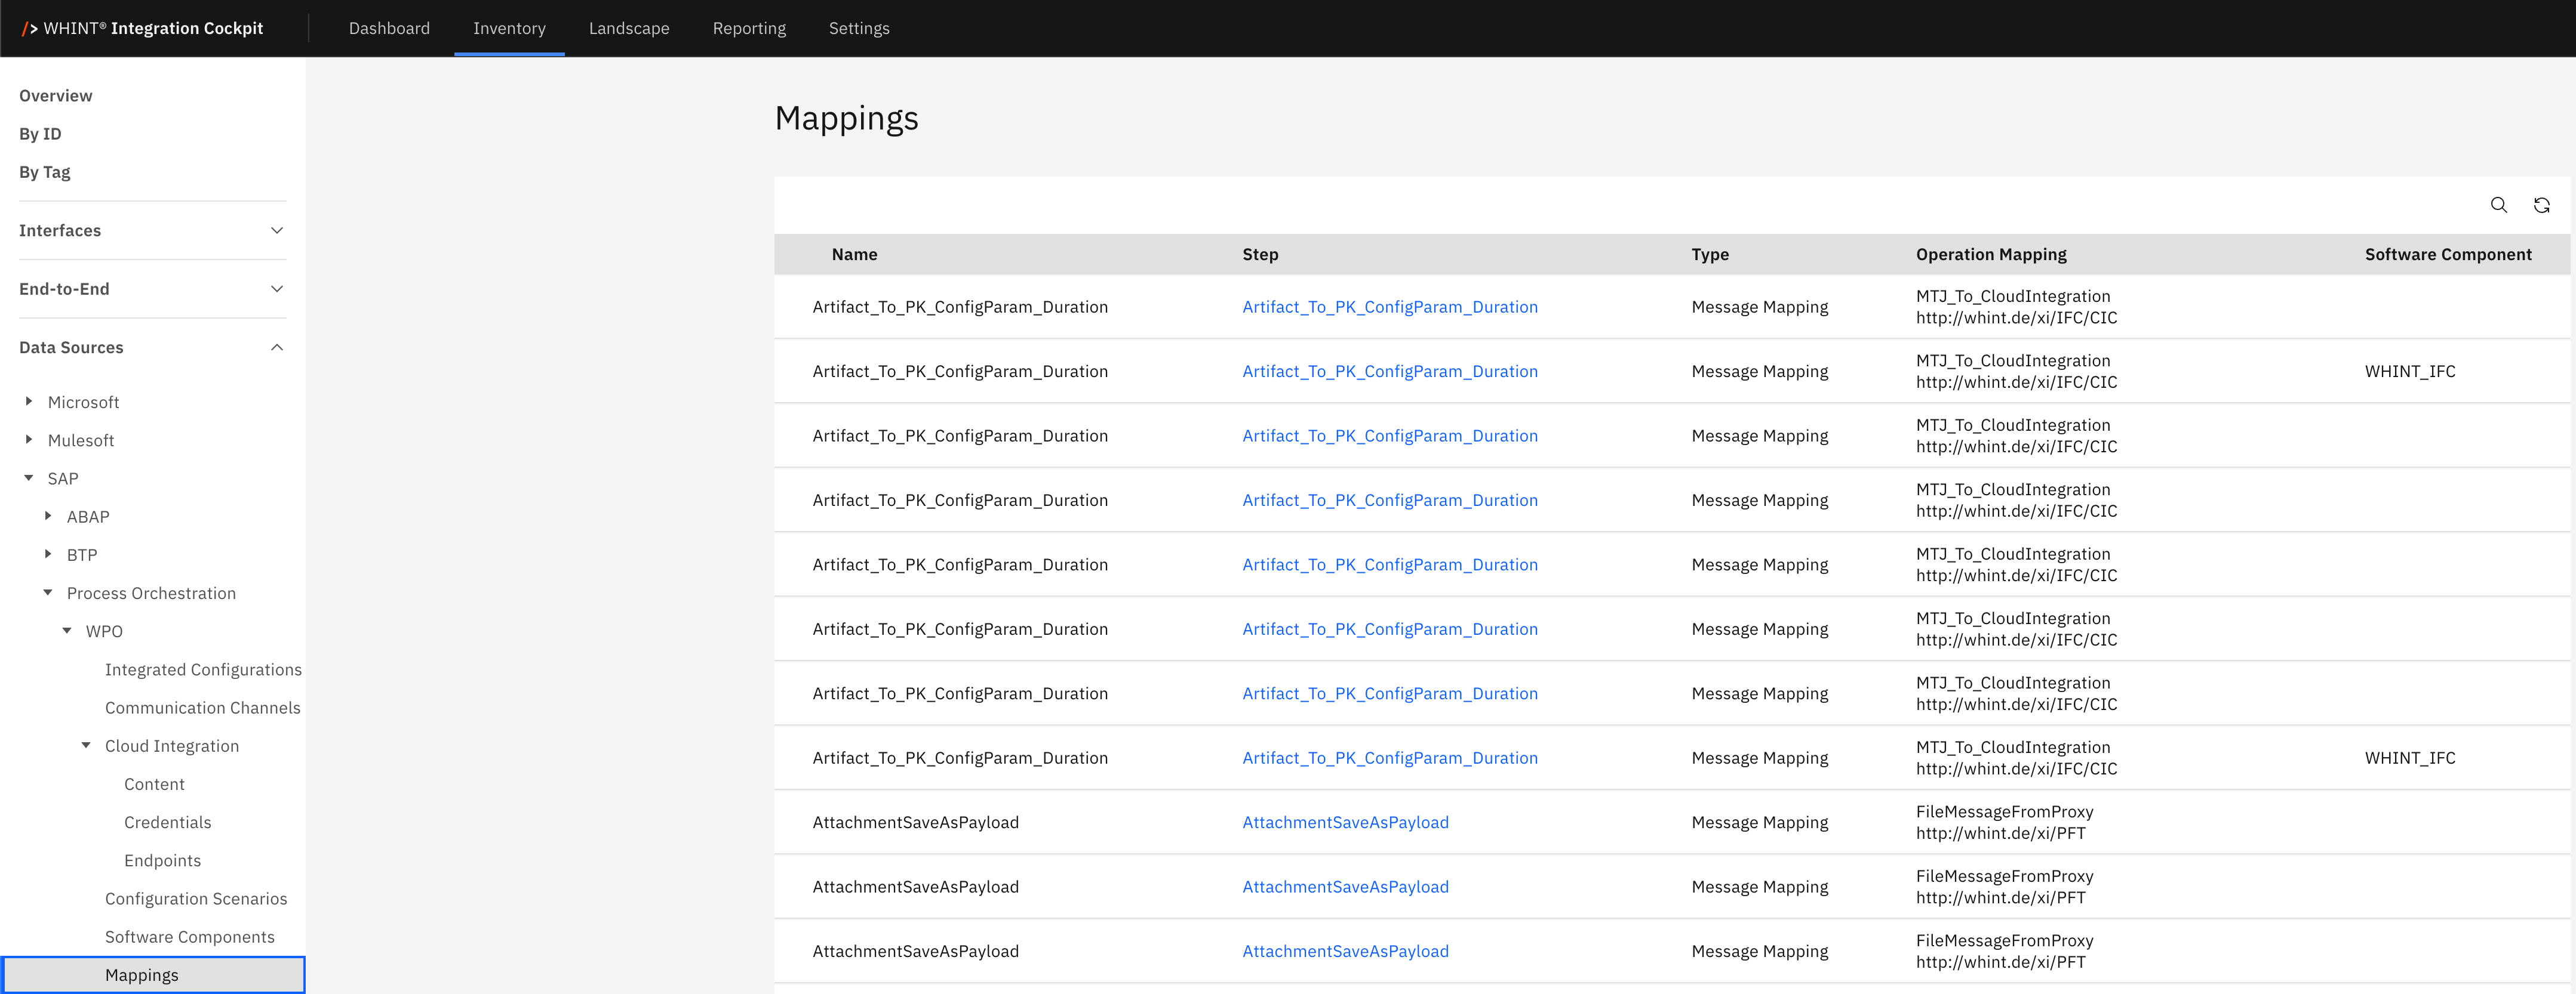Image resolution: width=2576 pixels, height=994 pixels.
Task: Open the first Artifact_To_PK_ConfigParam_Duration step link
Action: point(1389,307)
